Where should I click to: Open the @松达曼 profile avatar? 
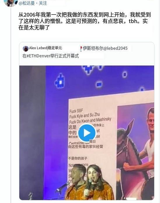coord(11,3)
